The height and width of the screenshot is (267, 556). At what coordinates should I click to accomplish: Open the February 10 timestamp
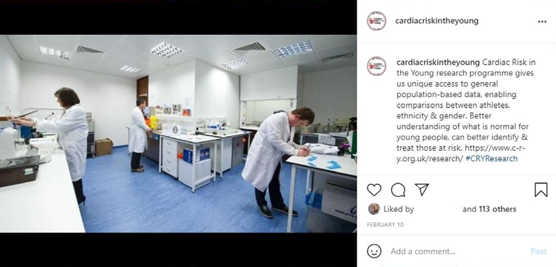pyautogui.click(x=385, y=224)
